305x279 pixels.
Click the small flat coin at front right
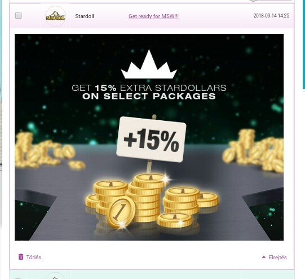174,220
